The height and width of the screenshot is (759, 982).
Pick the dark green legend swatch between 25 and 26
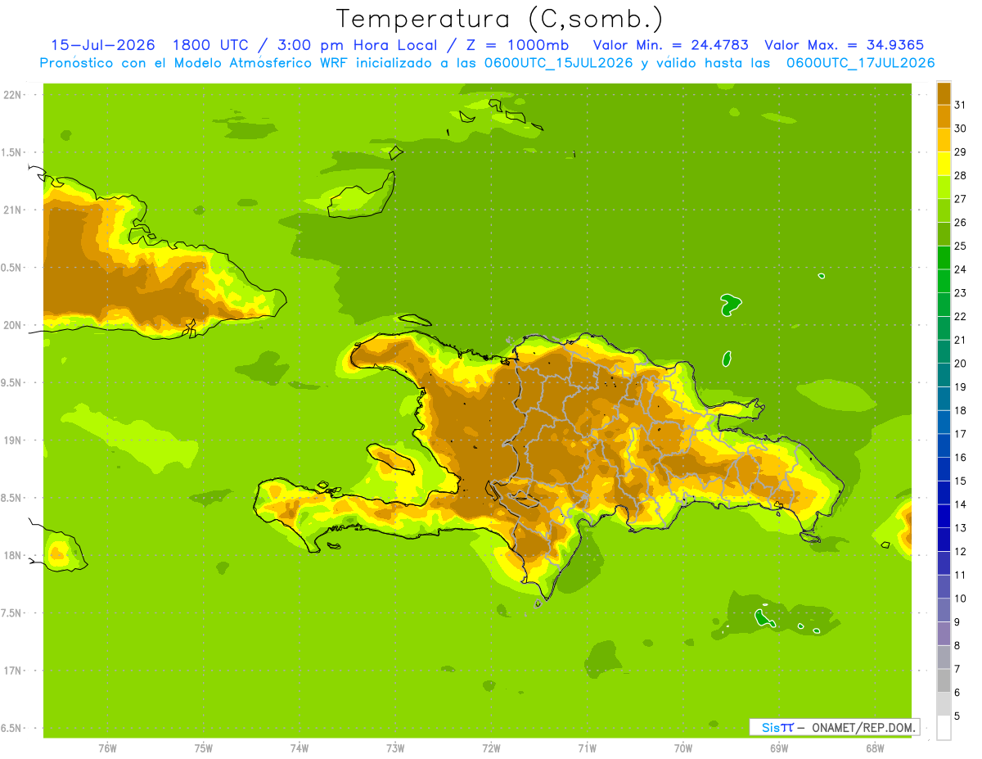944,233
